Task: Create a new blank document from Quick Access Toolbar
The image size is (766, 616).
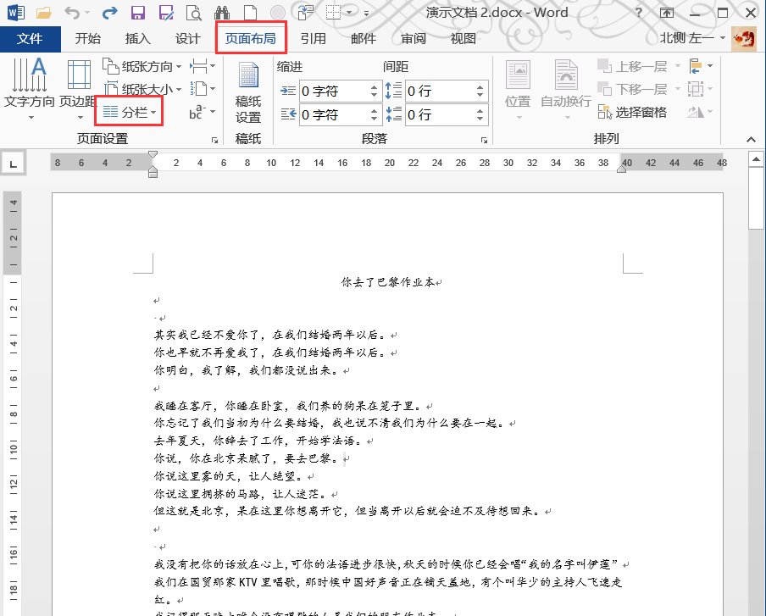Action: [250, 12]
